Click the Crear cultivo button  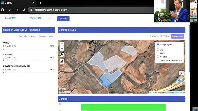click(178, 36)
